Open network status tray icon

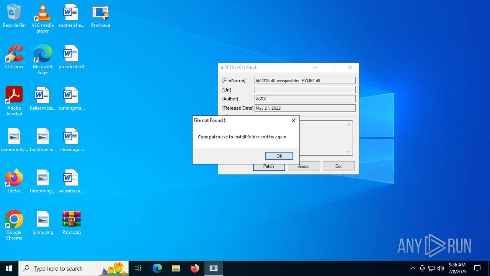coord(431,268)
